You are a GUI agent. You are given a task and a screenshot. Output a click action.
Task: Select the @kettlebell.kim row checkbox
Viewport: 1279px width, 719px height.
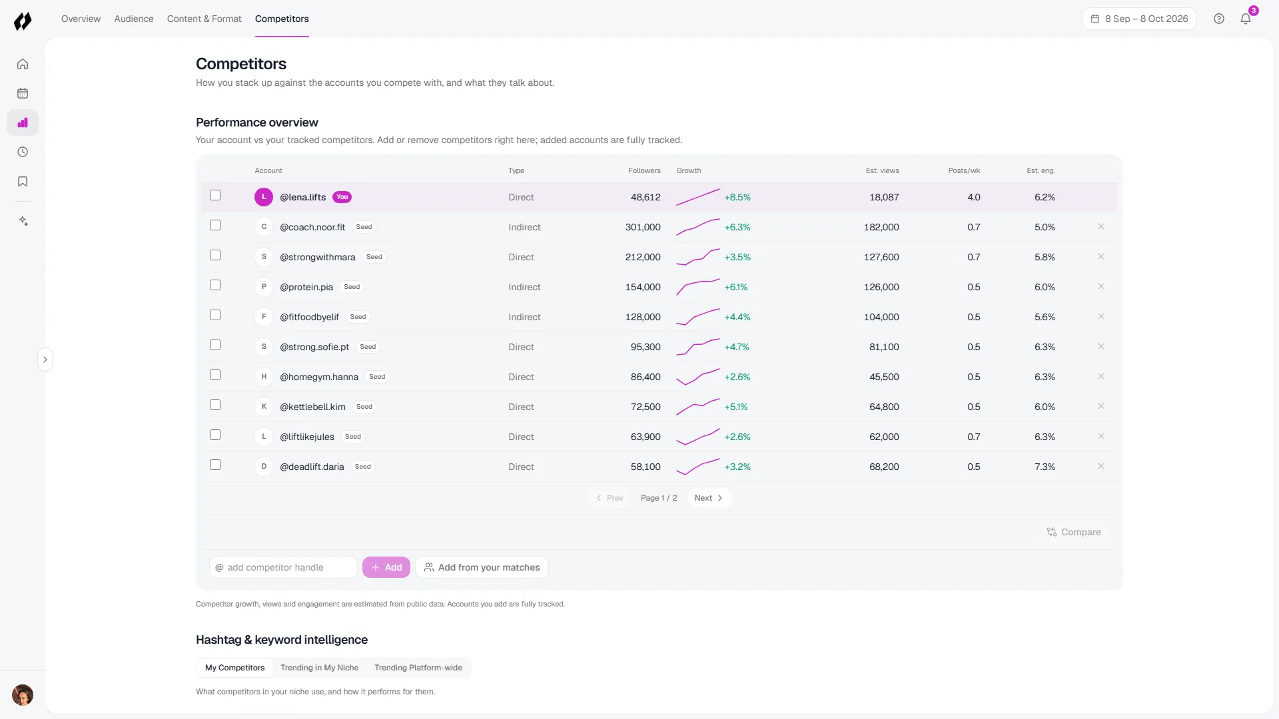[x=215, y=405]
